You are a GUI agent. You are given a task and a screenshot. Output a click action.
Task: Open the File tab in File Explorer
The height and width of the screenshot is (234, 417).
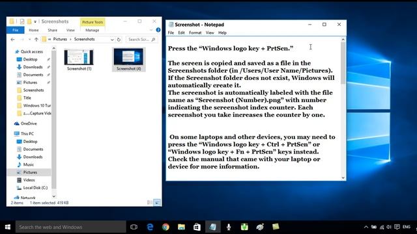coord(16,31)
